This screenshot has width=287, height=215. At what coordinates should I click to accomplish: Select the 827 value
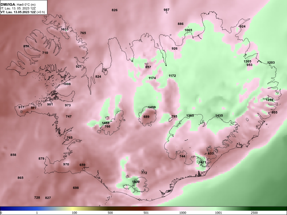(48, 198)
